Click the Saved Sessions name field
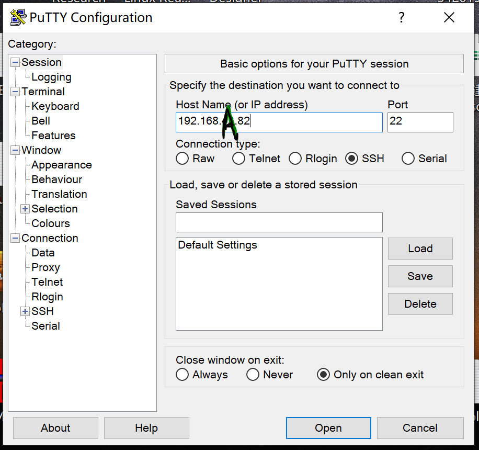The width and height of the screenshot is (479, 450). (279, 222)
